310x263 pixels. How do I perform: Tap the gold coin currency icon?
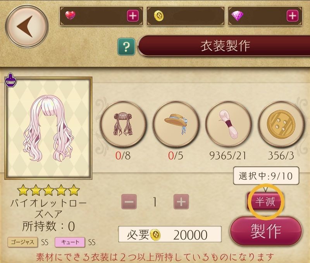[159, 16]
